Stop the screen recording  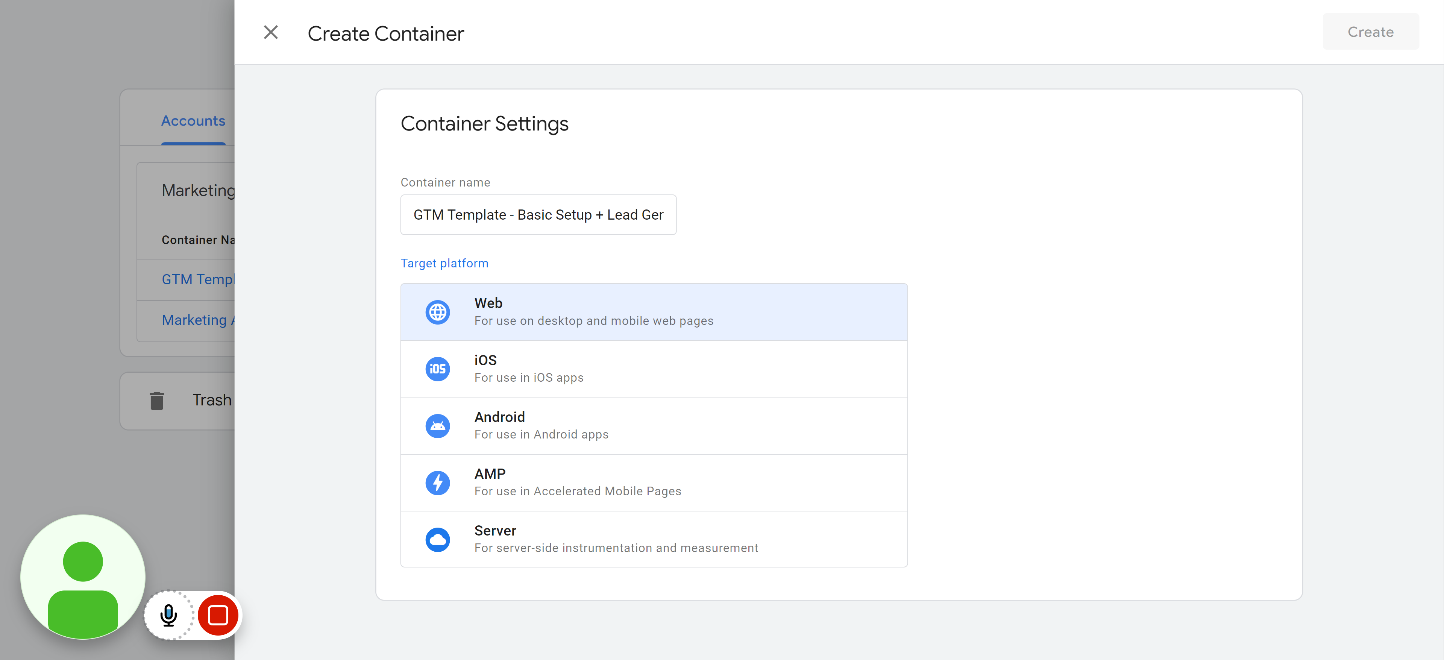click(218, 615)
